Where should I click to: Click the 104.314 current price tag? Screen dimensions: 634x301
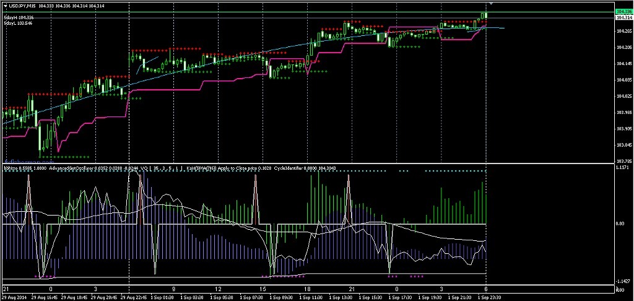pyautogui.click(x=624, y=19)
